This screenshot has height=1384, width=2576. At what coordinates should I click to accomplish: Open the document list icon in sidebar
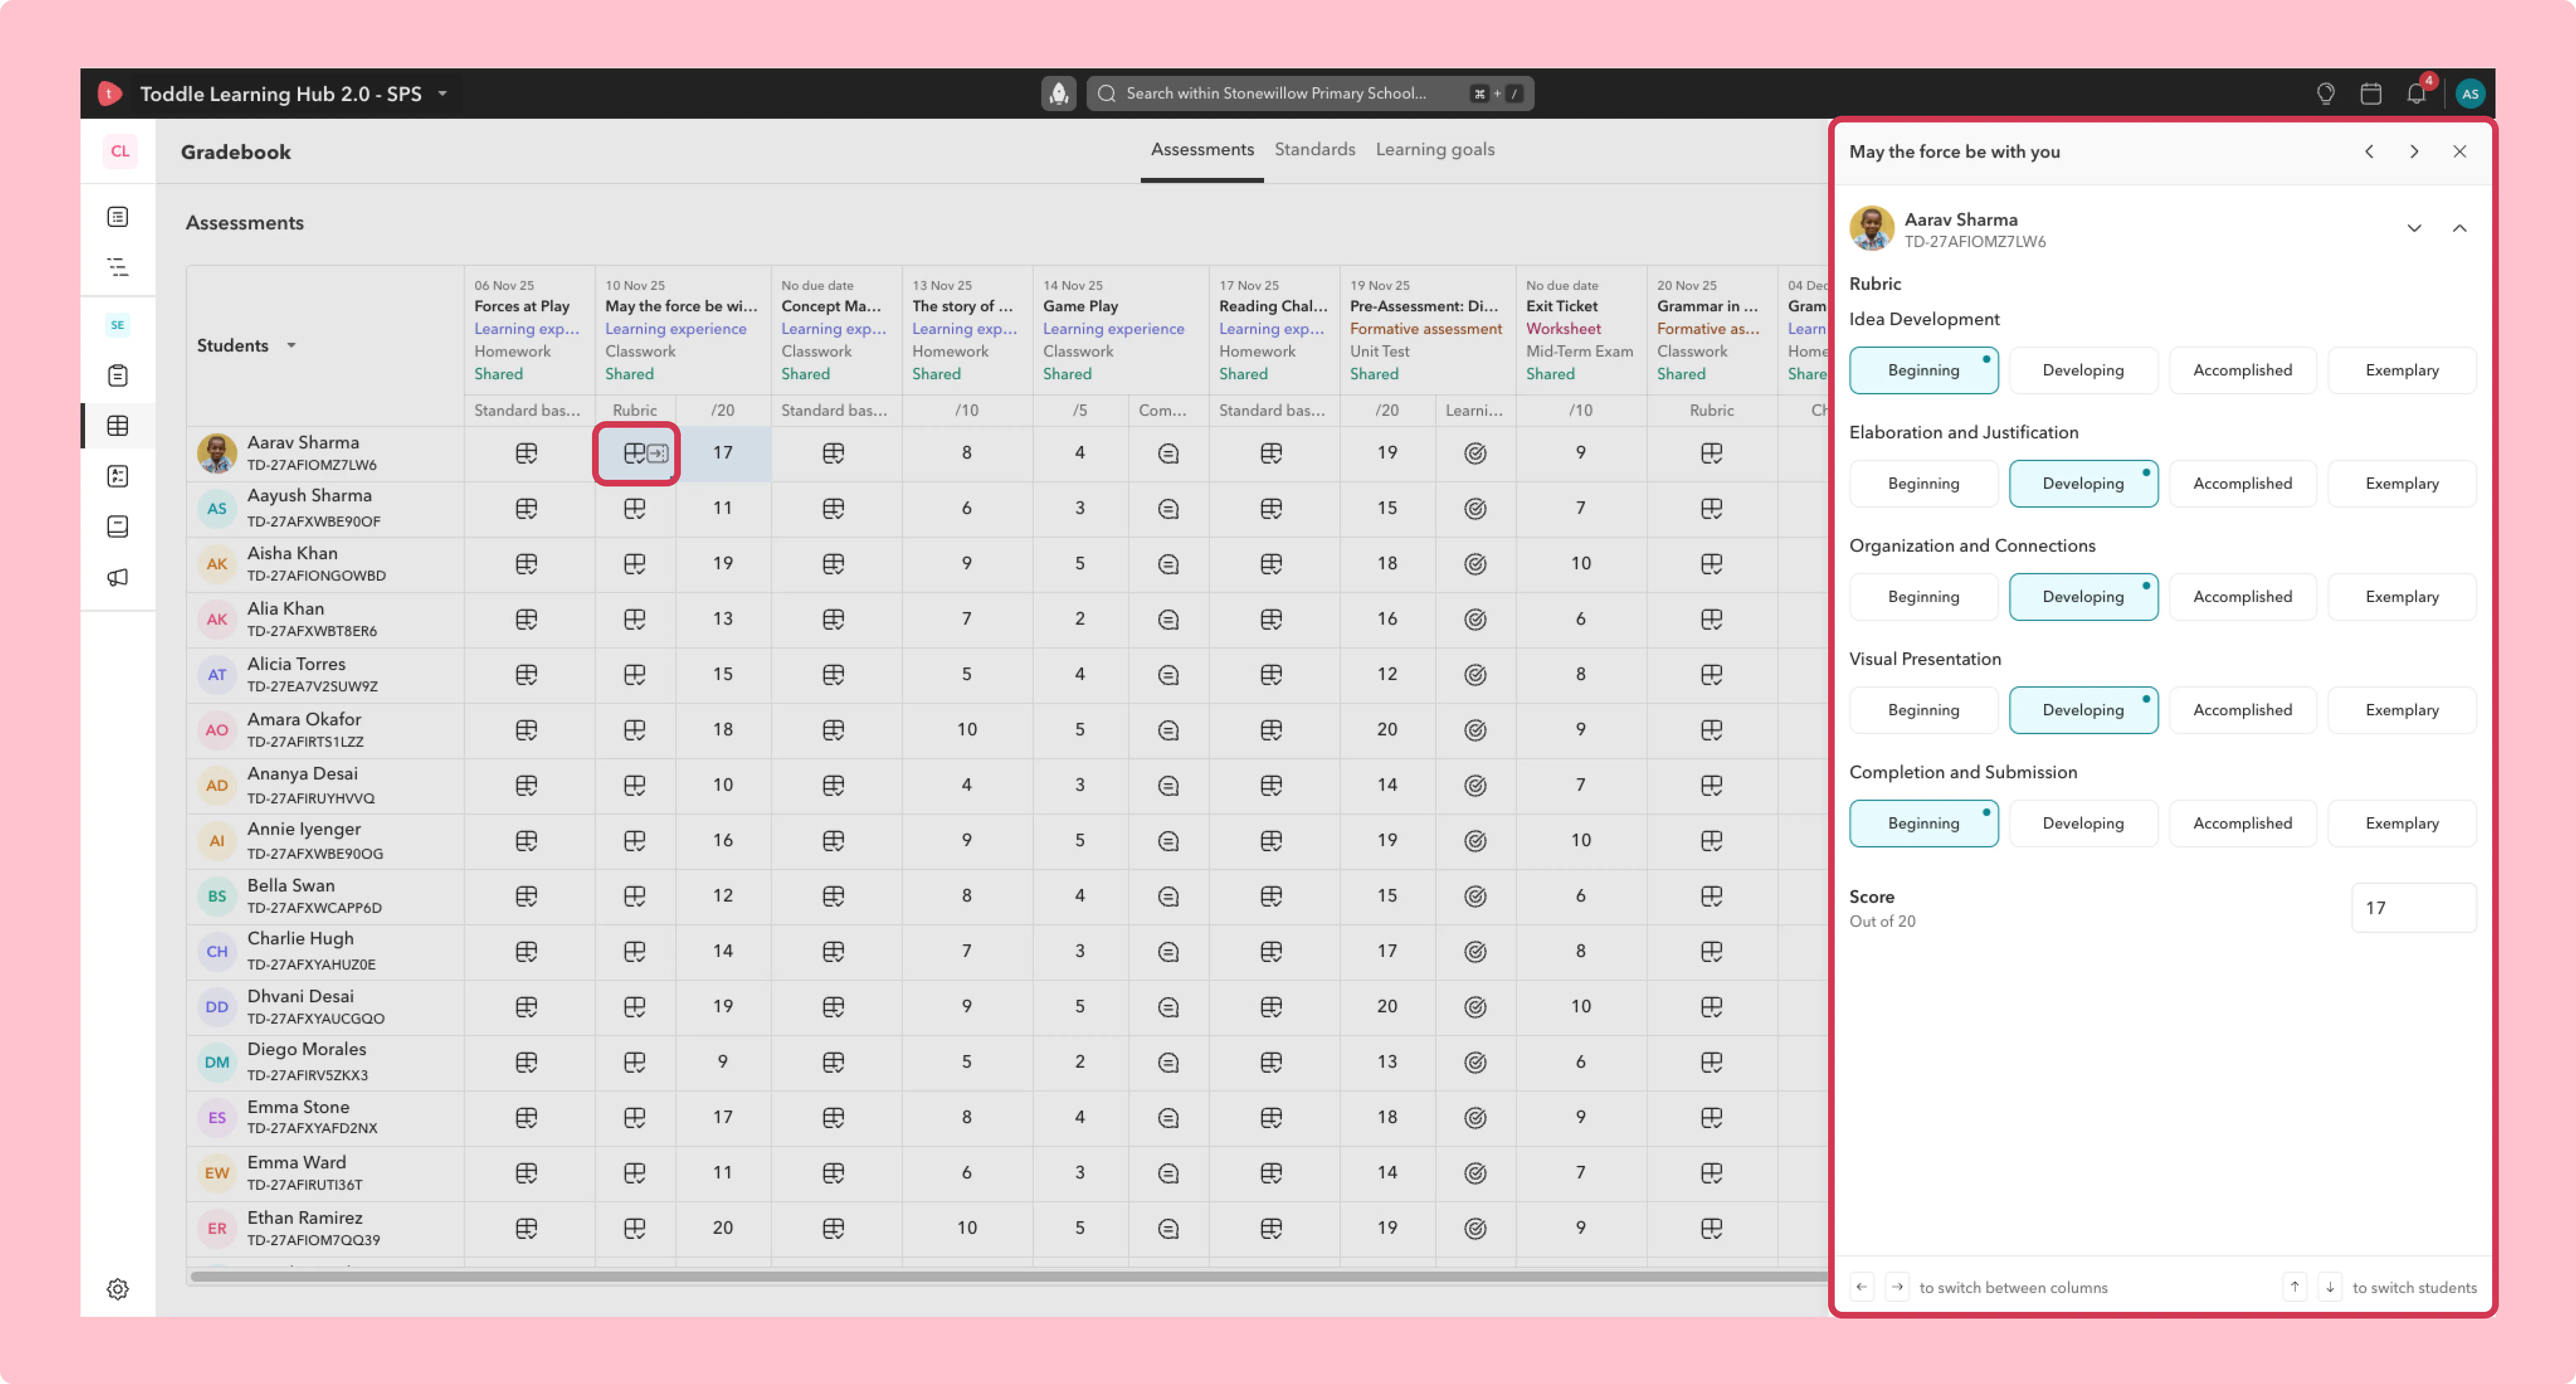click(x=118, y=217)
